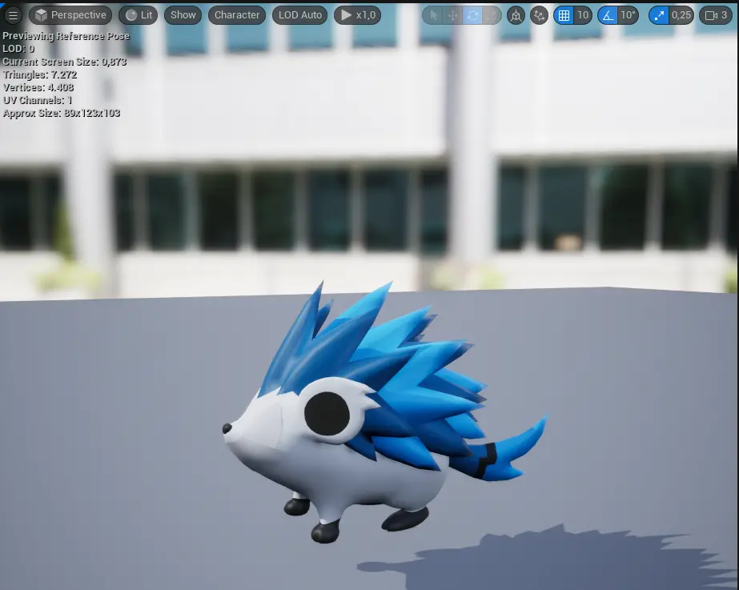This screenshot has height=590, width=739.
Task: Toggle scale snapping
Action: (659, 15)
